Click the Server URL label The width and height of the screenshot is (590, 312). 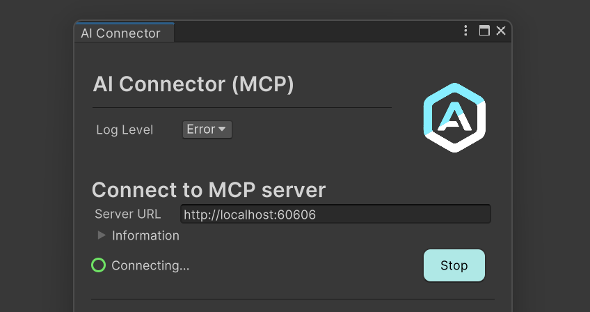128,214
